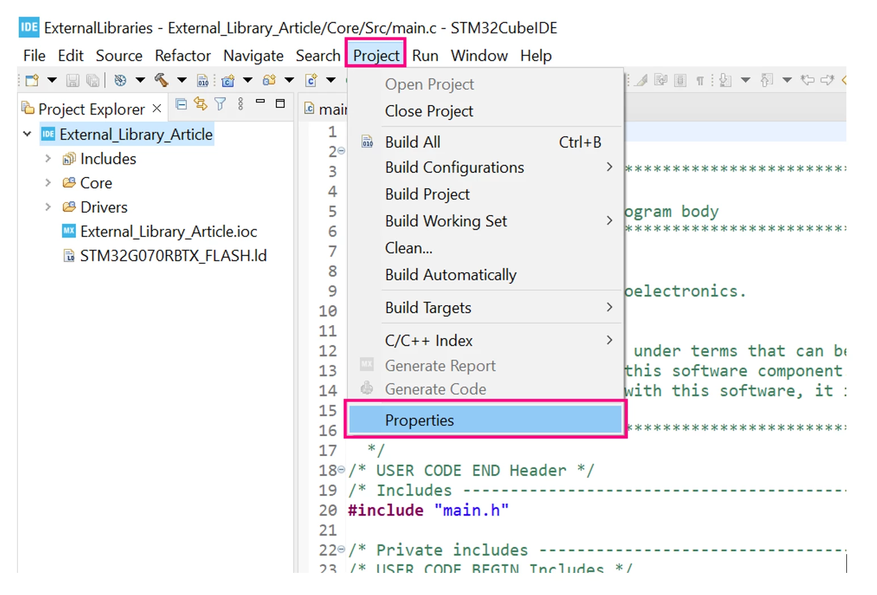Expand the Drivers folder node
Screen dimensions: 877x595
pyautogui.click(x=48, y=207)
